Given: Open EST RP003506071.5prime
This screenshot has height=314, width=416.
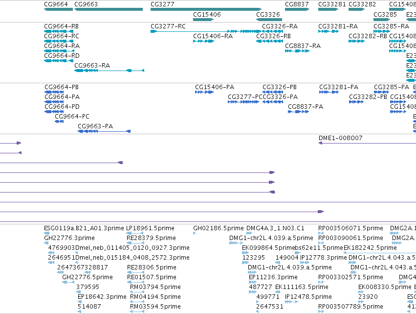Looking at the screenshot, I should 350,228.
